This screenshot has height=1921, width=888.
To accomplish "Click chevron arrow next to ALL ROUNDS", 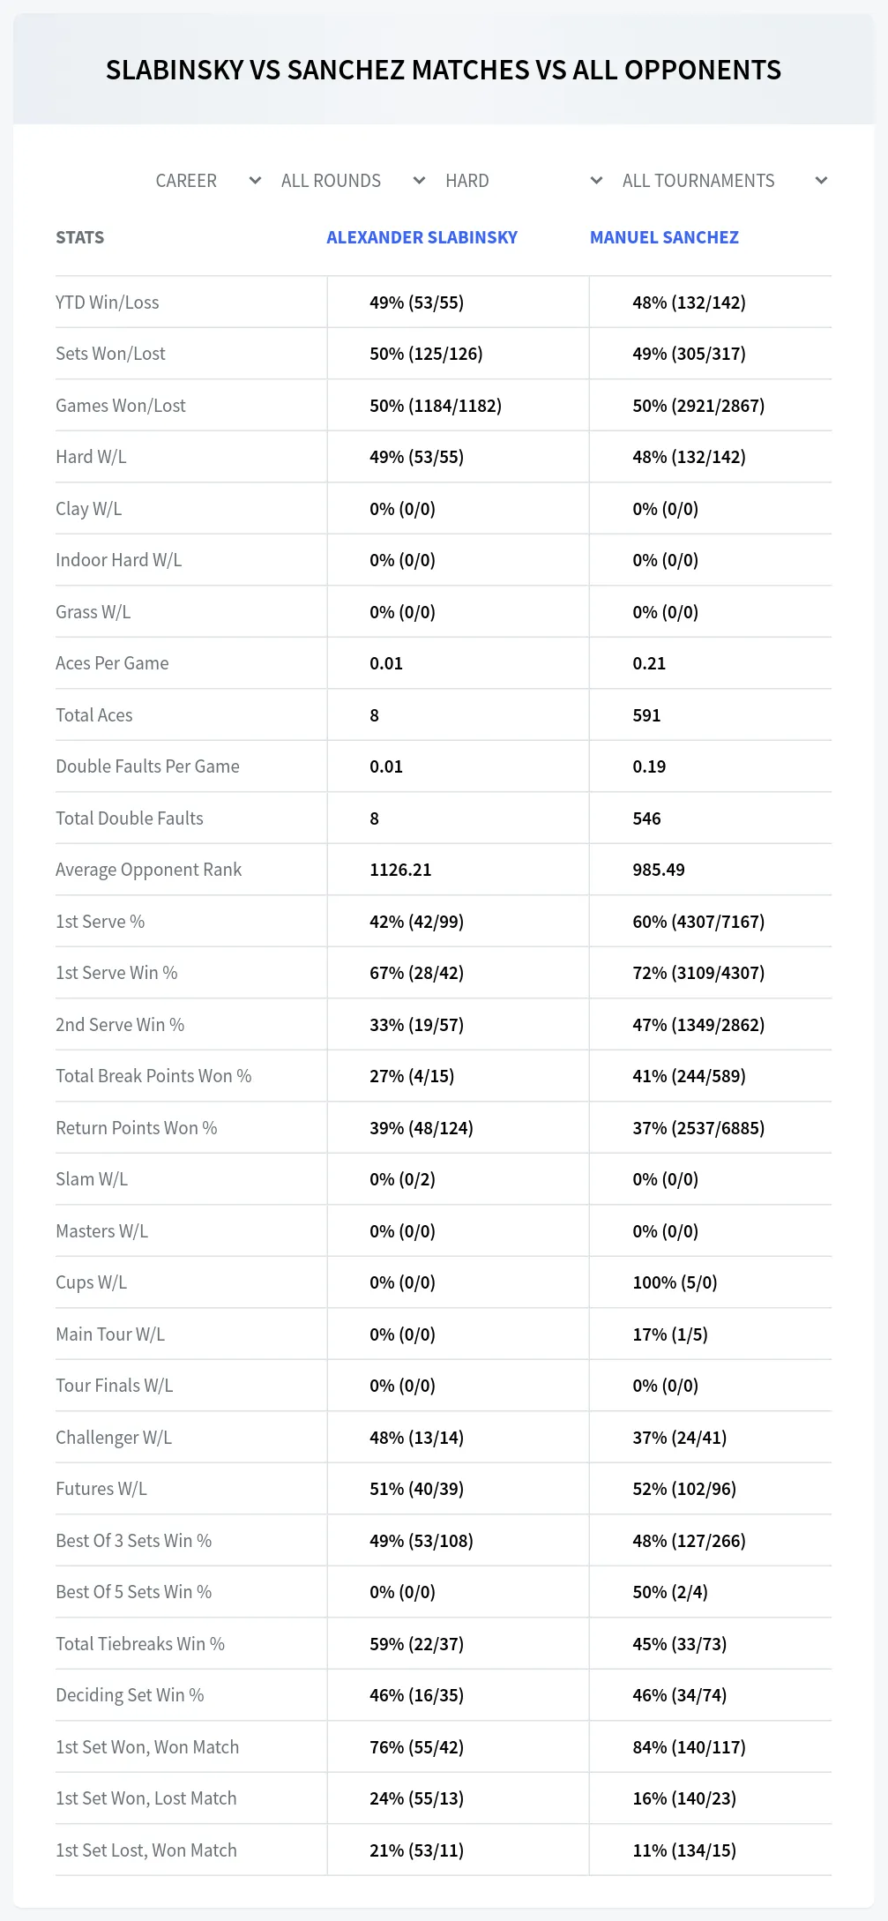I will click(419, 181).
